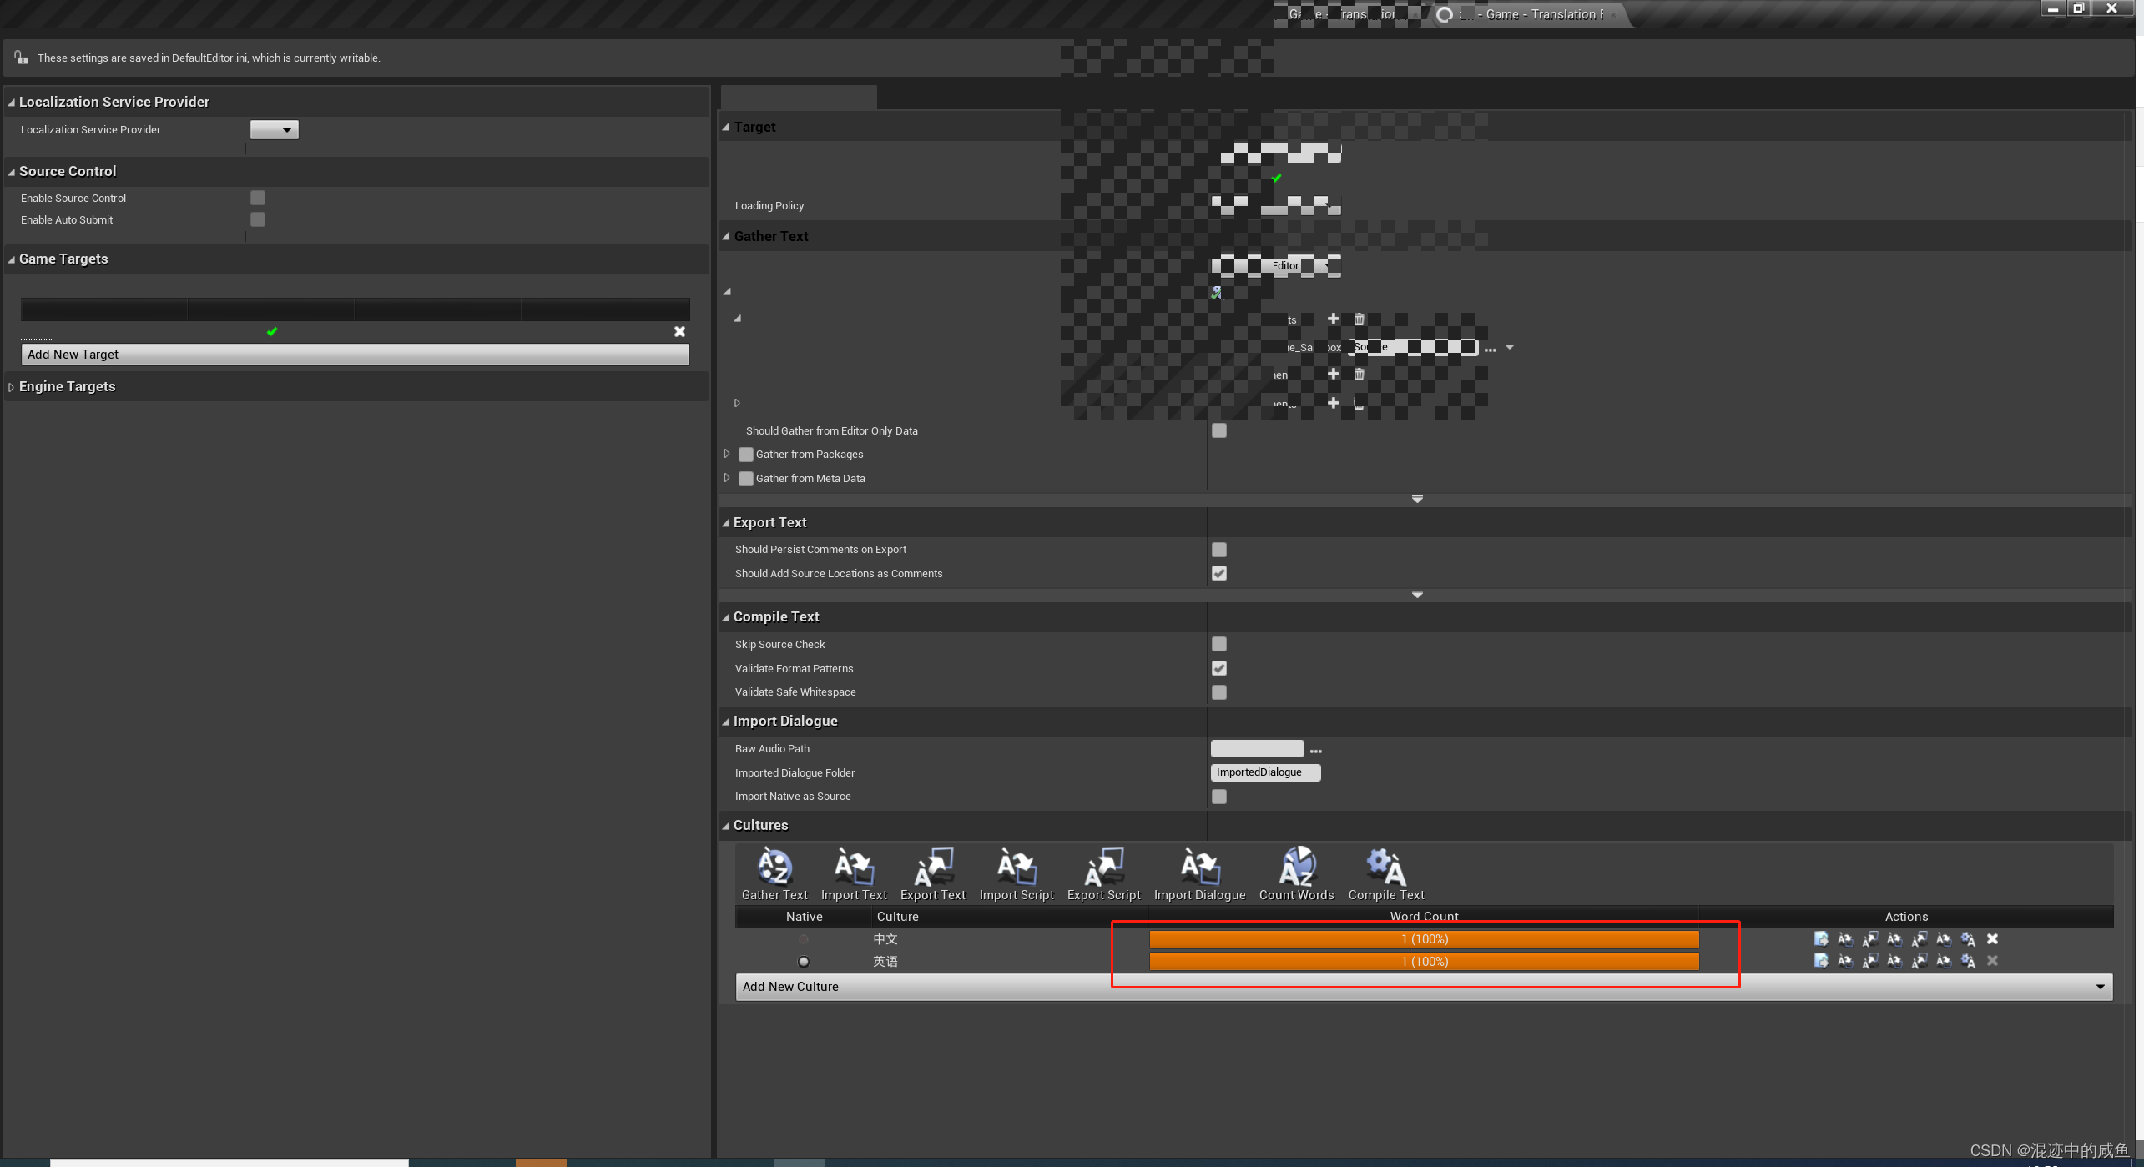Enable the Enable Source Control checkbox
Viewport: 2144px width, 1167px height.
pos(258,198)
